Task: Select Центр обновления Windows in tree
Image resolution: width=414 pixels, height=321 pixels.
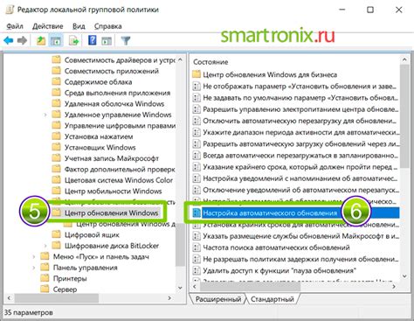Action: tap(112, 213)
